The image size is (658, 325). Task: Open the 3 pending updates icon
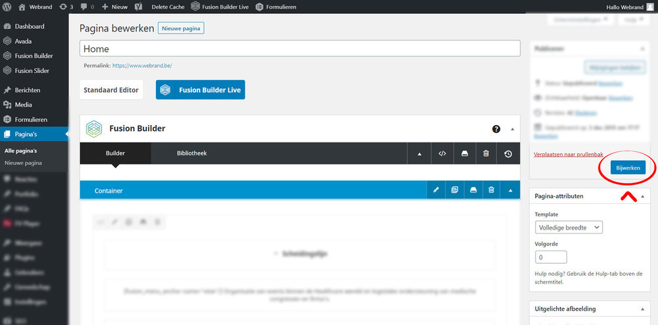[x=66, y=7]
